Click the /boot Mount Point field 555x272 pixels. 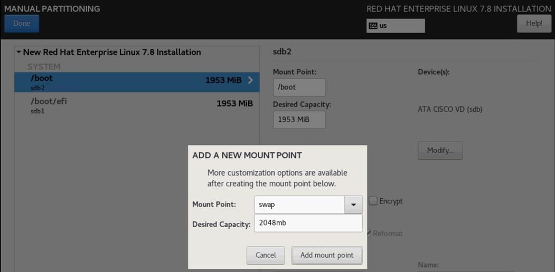(299, 88)
